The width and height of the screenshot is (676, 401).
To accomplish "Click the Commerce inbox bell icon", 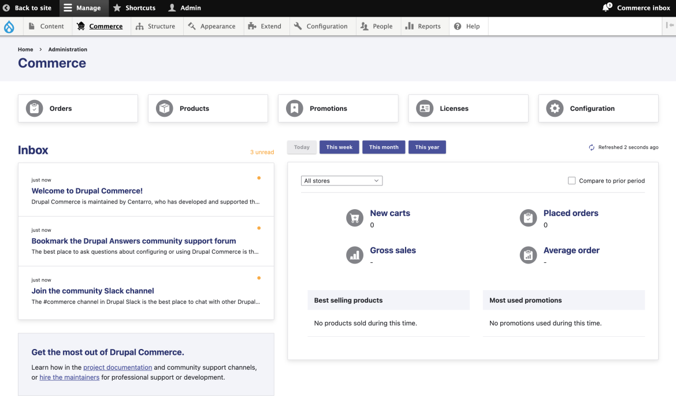I will click(607, 8).
